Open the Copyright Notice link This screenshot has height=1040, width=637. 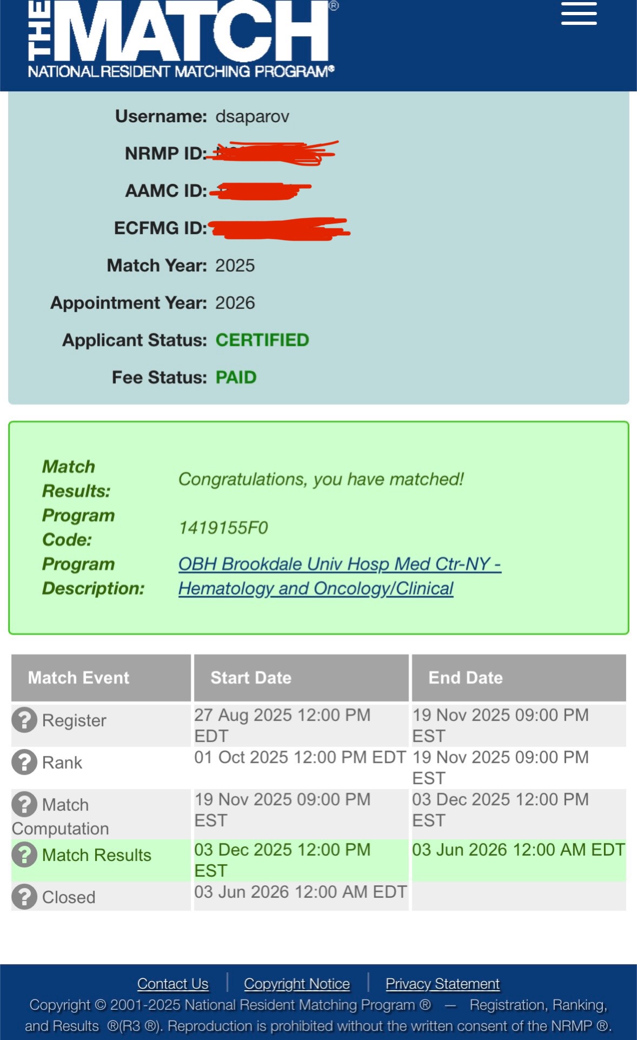pos(297,984)
